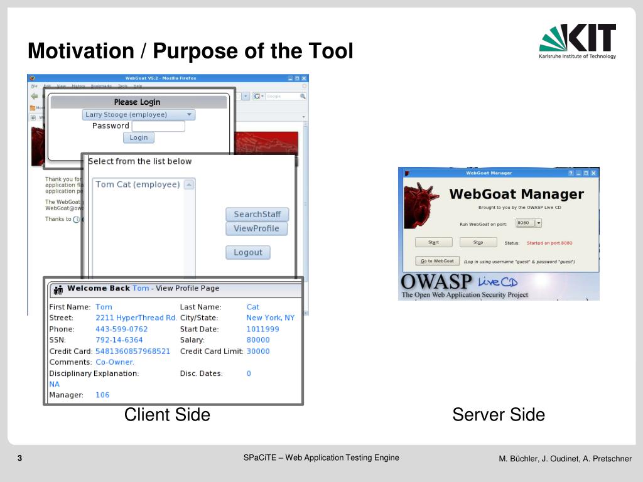Image resolution: width=643 pixels, height=482 pixels.
Task: Open the Edit menu in Firefox
Action: click(48, 86)
